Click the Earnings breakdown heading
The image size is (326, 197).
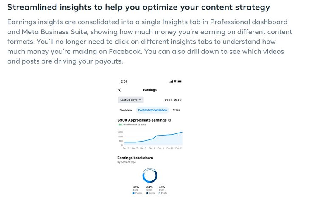point(135,158)
